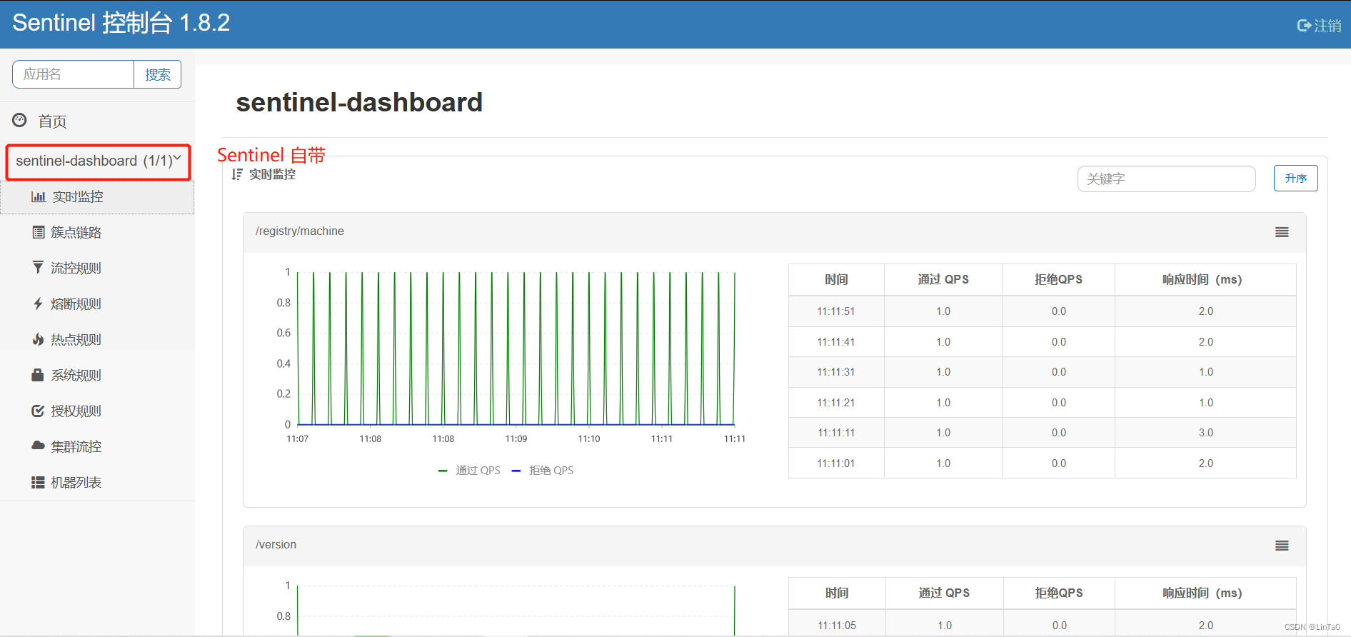Screen dimensions: 1351x637
Task: Focus the 关键字 keyword filter field
Action: 1166,179
